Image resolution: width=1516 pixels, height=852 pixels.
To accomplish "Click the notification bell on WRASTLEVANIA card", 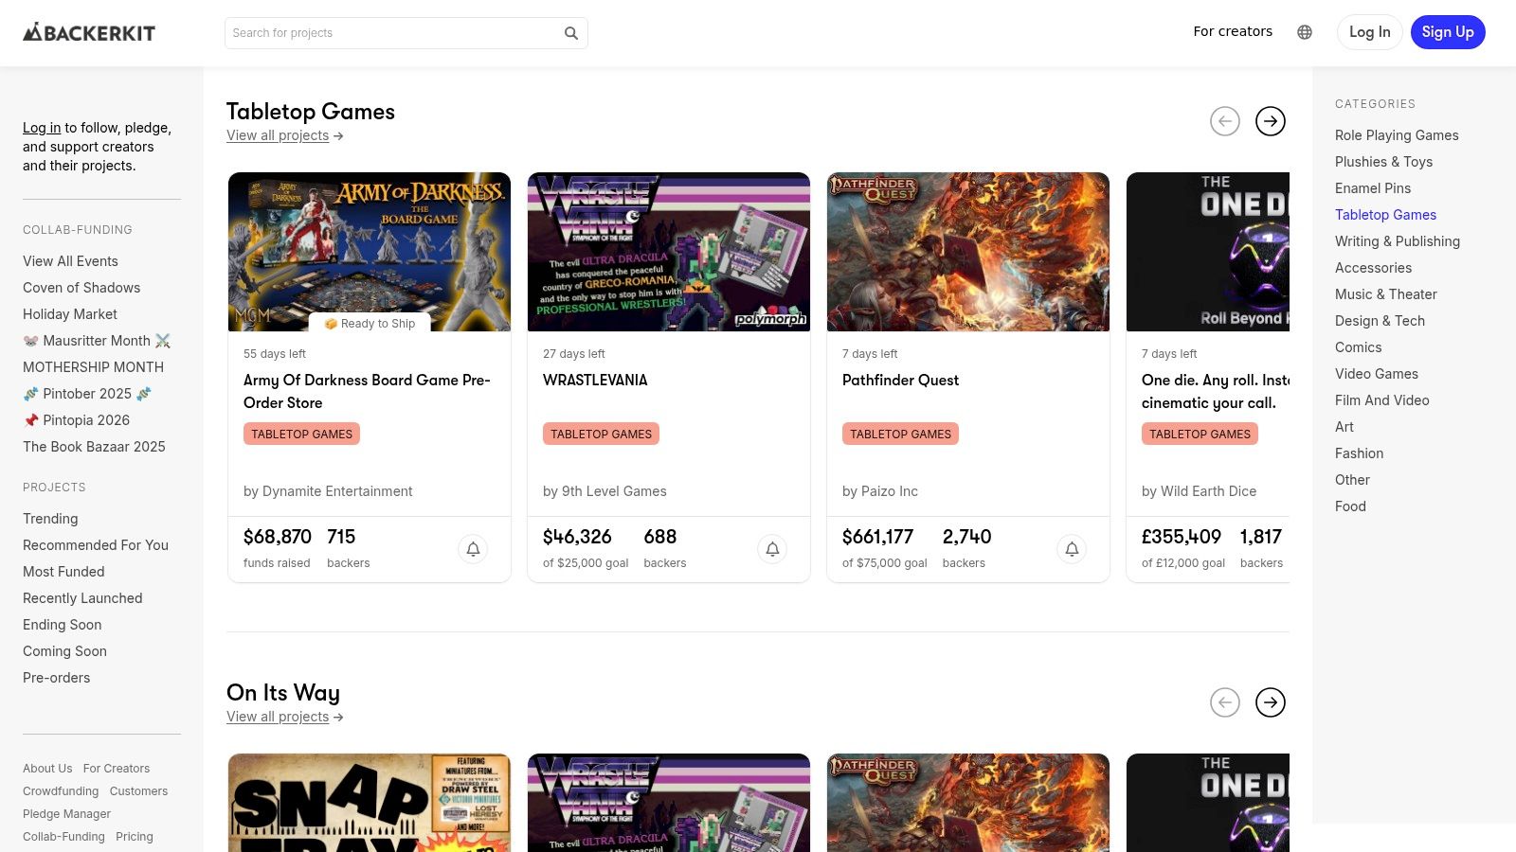I will click(772, 549).
